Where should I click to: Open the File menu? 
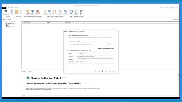4,8
